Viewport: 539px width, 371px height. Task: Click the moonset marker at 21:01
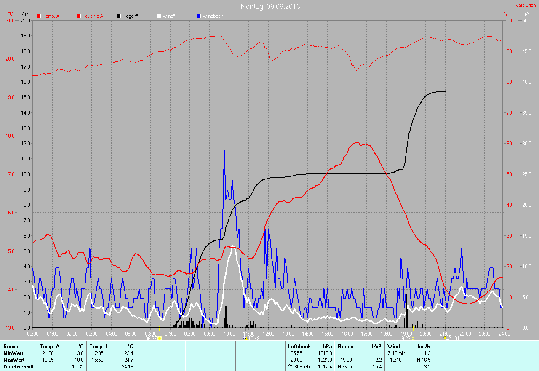[x=445, y=338]
